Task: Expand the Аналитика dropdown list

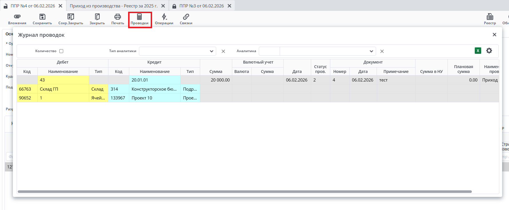Action: 371,51
